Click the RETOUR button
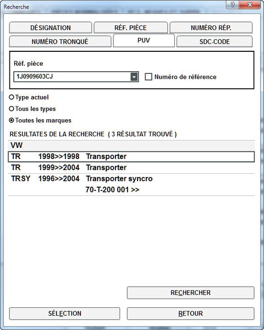Image resolution: width=264 pixels, height=330 pixels. coord(191,313)
